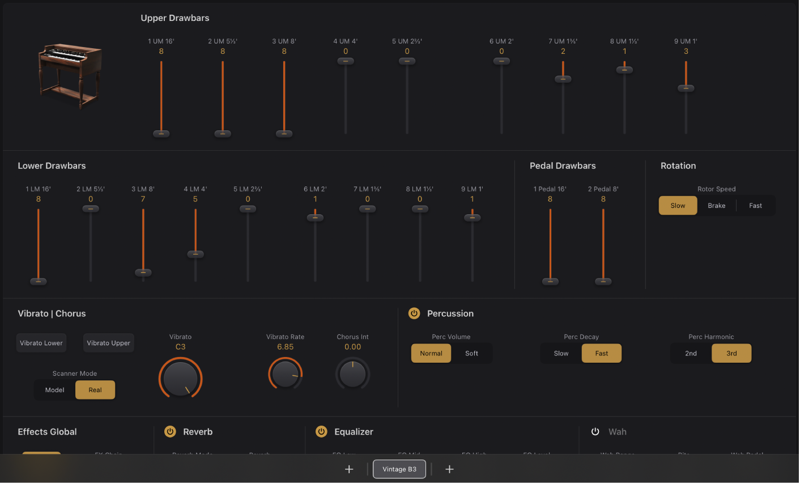Click the 1 UM 16' drawbar handle
Image resolution: width=800 pixels, height=484 pixels.
point(161,134)
